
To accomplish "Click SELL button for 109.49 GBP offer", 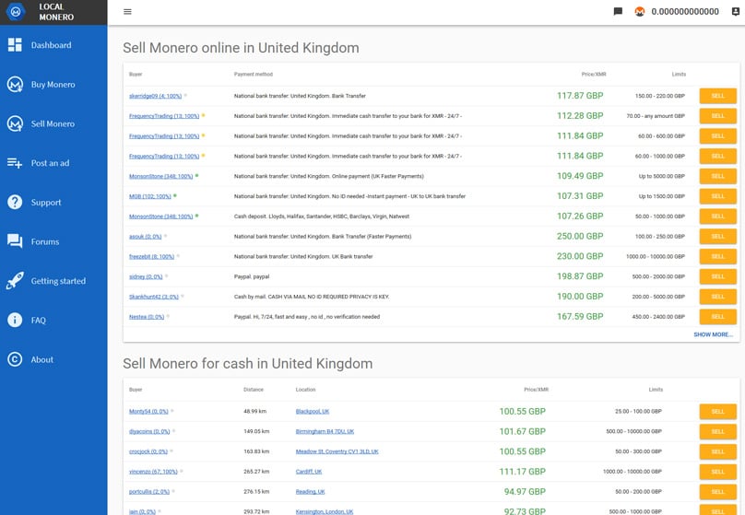I will pyautogui.click(x=717, y=176).
